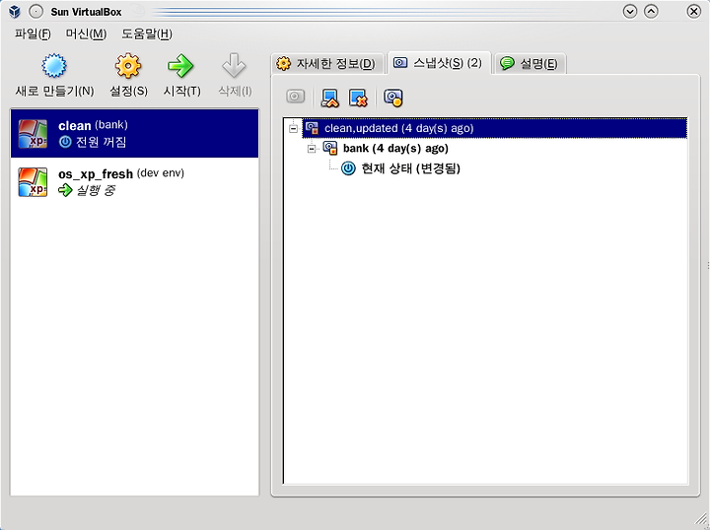Click the running arrow icon beside 실행 중

(65, 190)
